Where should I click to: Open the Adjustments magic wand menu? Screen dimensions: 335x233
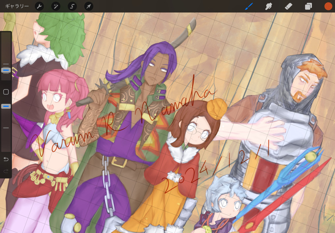pyautogui.click(x=56, y=6)
